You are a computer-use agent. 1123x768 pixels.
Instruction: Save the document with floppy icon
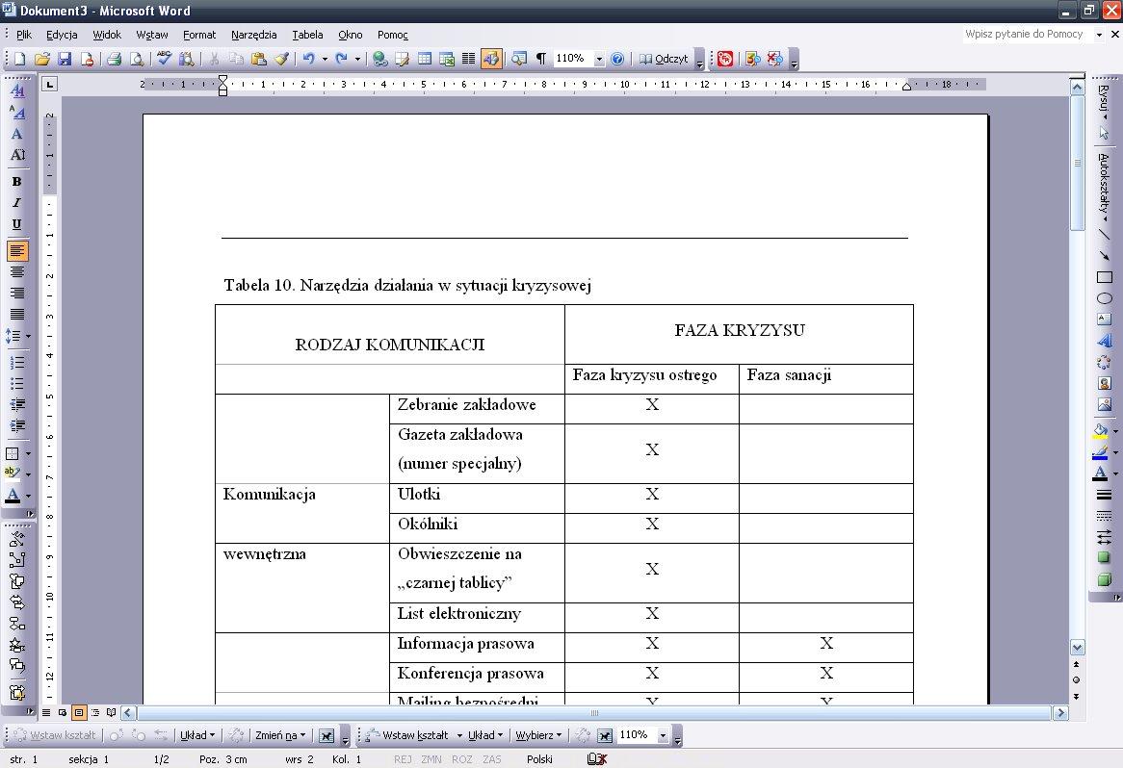pos(65,59)
